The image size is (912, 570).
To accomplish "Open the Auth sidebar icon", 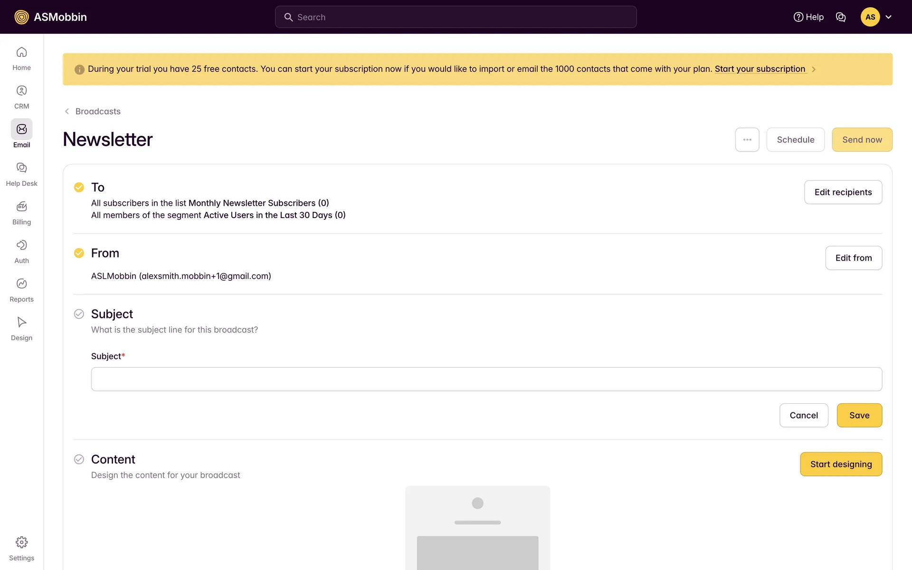I will (21, 245).
